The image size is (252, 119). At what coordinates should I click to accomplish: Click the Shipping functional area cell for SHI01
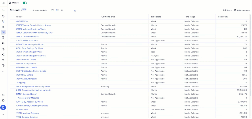coord(105,87)
